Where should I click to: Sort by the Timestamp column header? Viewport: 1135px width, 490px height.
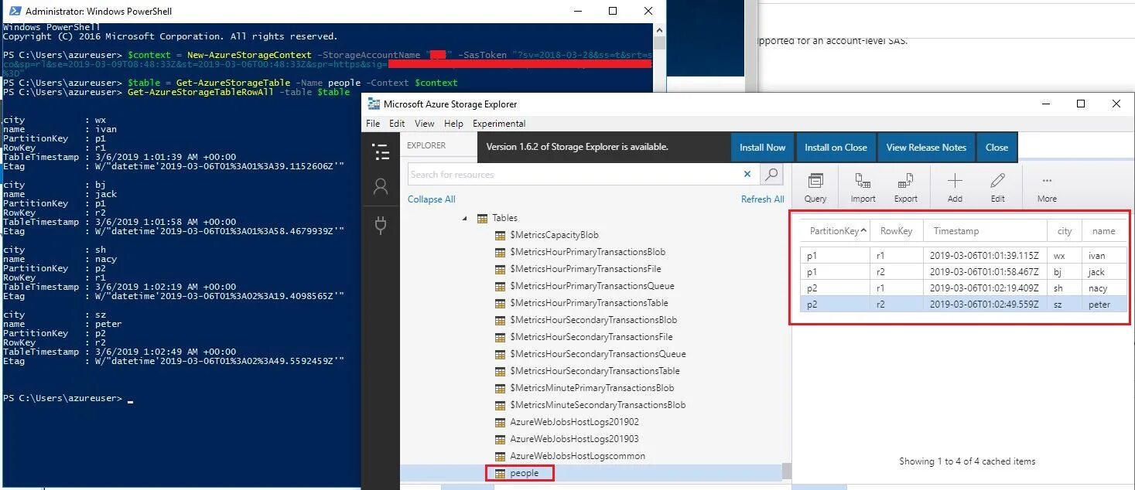(984, 231)
